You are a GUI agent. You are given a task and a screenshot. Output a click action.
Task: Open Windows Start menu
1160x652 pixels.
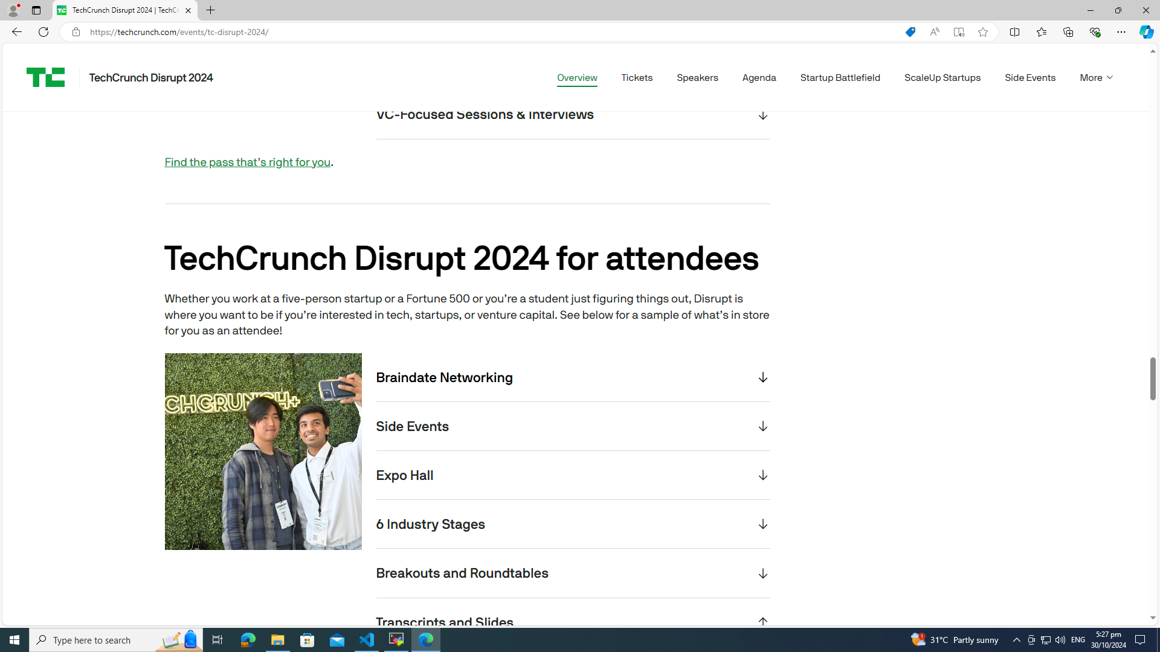(x=14, y=640)
